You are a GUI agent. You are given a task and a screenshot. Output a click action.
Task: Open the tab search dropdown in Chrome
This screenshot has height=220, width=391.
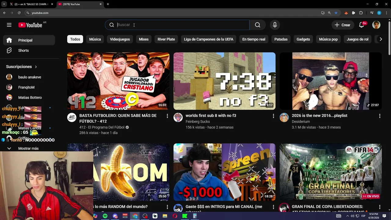[4, 4]
